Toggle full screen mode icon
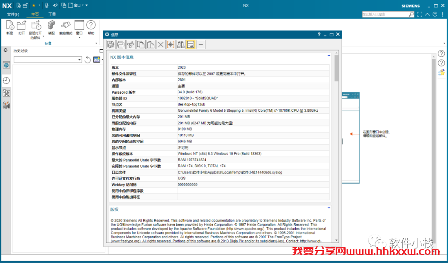Screen dimensions: 448x263 (x=419, y=14)
